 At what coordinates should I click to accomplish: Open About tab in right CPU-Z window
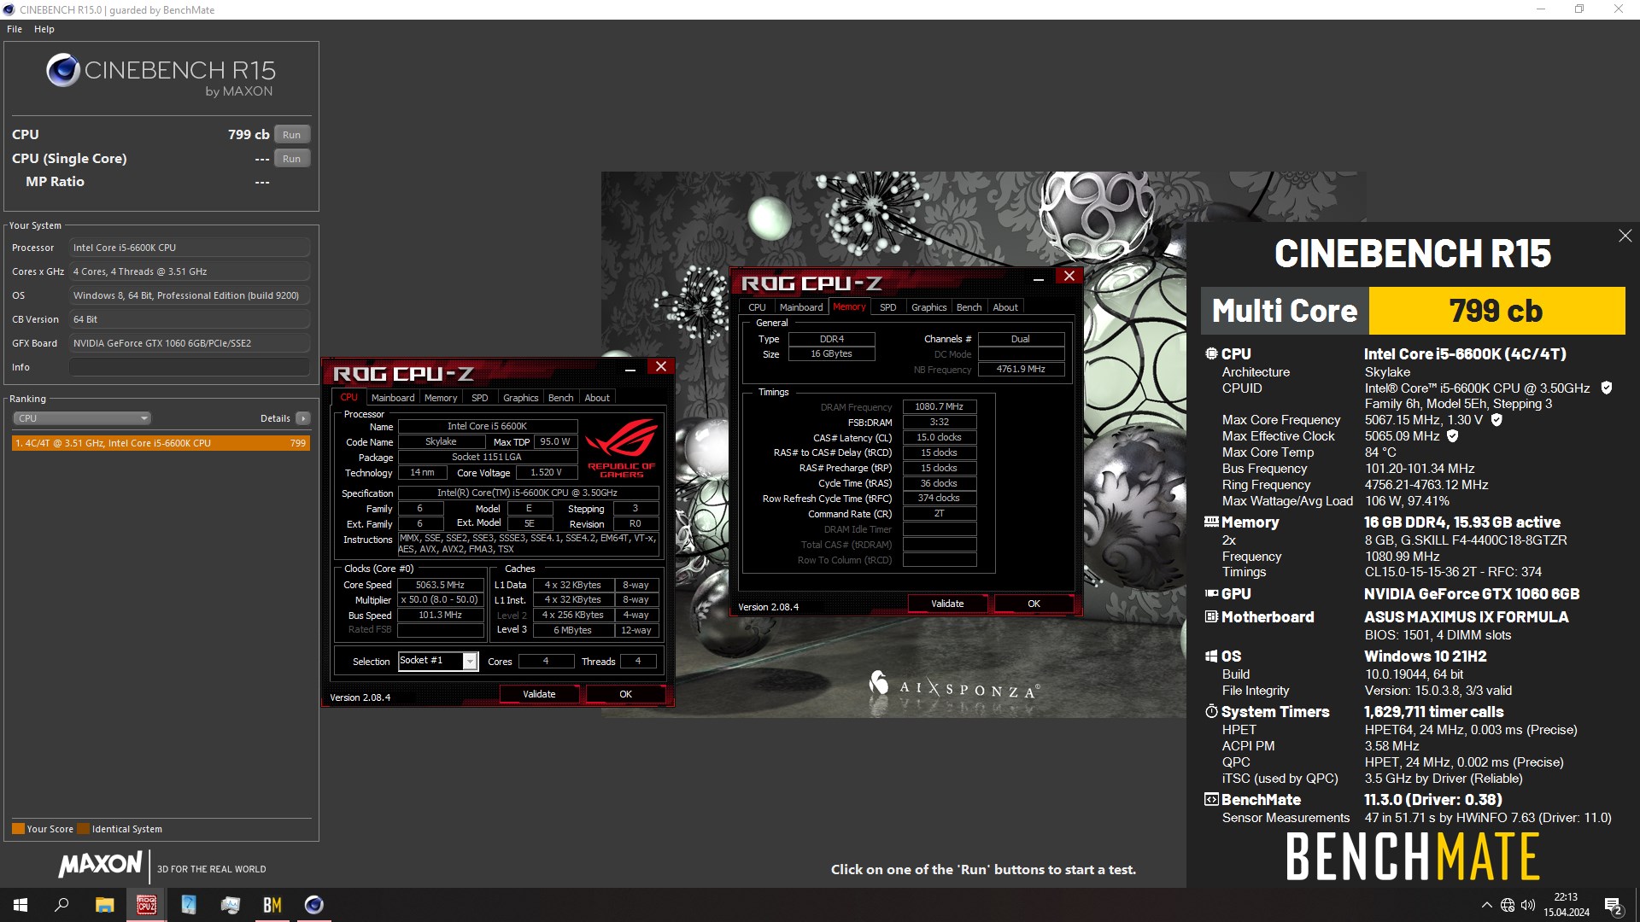(x=1005, y=307)
